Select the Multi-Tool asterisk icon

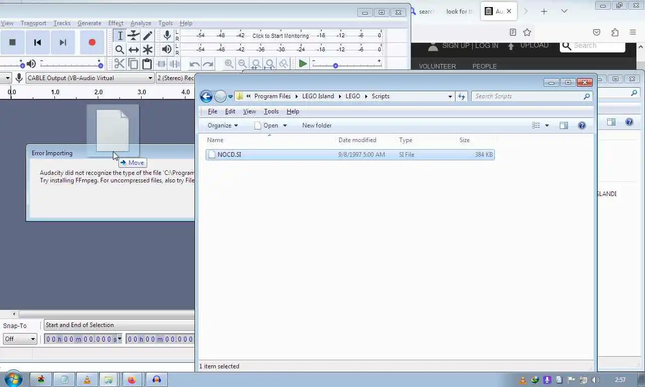click(x=148, y=49)
